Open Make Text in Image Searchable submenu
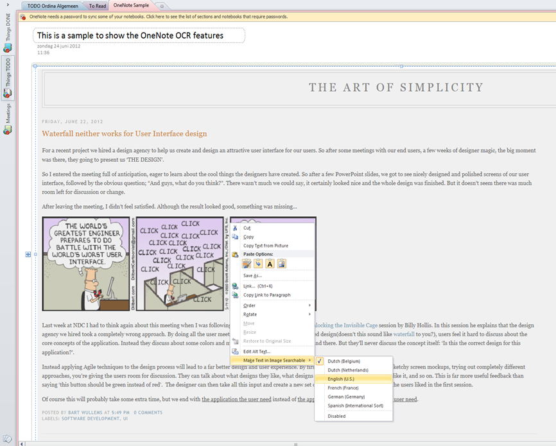This screenshot has height=446, width=556. pyautogui.click(x=272, y=360)
